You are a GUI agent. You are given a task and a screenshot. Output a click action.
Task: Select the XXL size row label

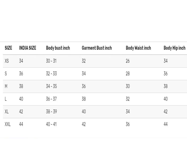(8, 124)
